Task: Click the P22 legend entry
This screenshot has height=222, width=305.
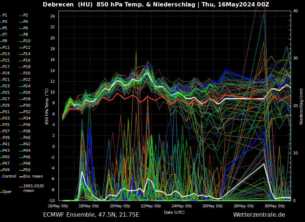Action: pos(27,80)
